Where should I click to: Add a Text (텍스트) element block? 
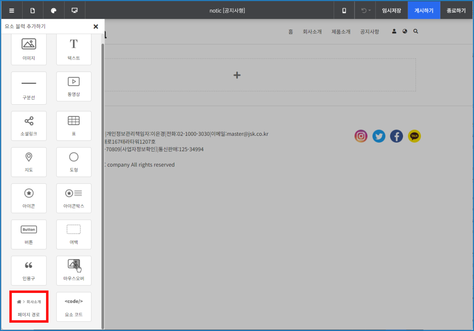point(74,49)
